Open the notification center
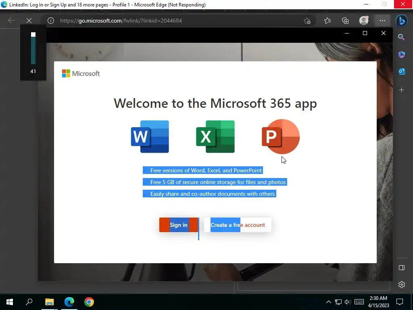The height and width of the screenshot is (310, 413). (400, 302)
